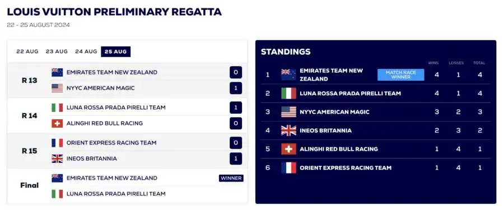Open Luna Rossa Prada Pirelli Team in Final
This screenshot has height=210, width=504.
116,194
